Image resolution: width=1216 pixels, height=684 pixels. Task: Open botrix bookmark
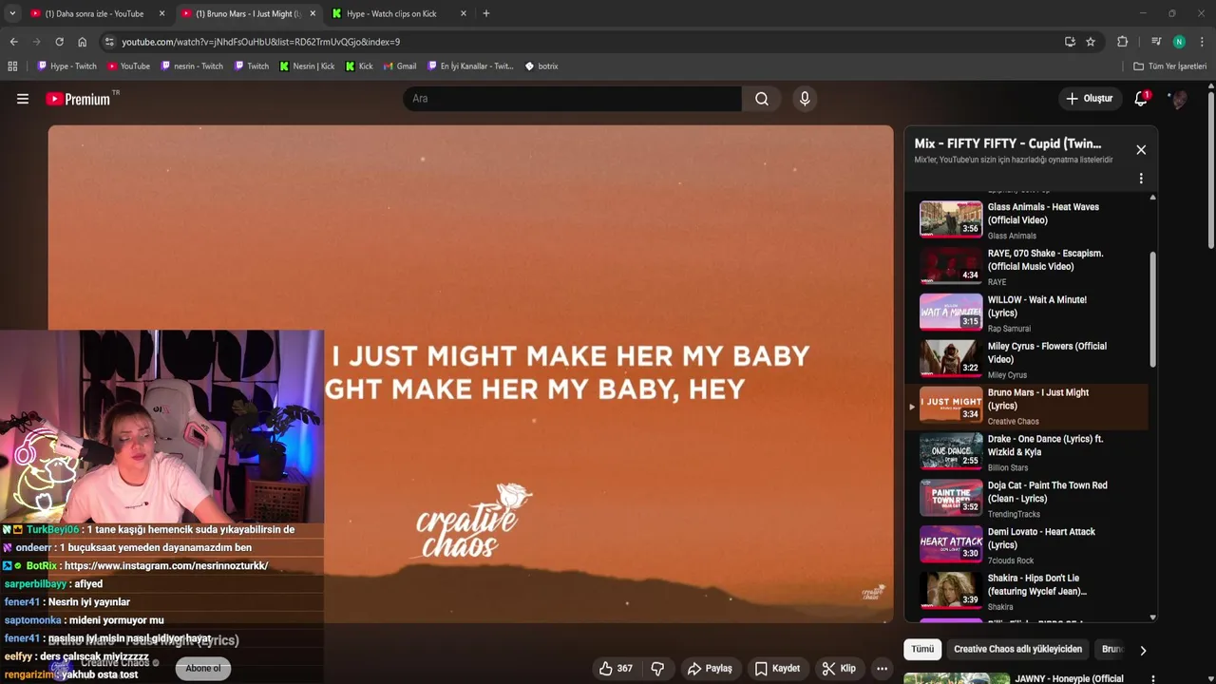pos(541,66)
